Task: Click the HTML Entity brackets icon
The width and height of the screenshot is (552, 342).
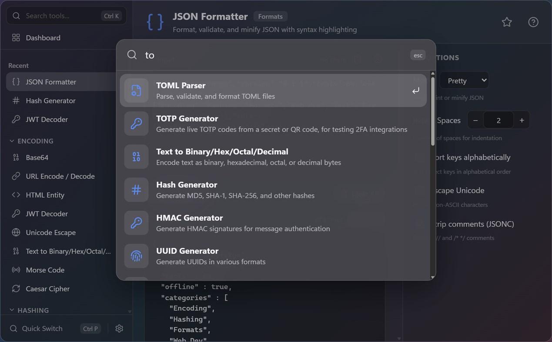Action: [x=16, y=195]
